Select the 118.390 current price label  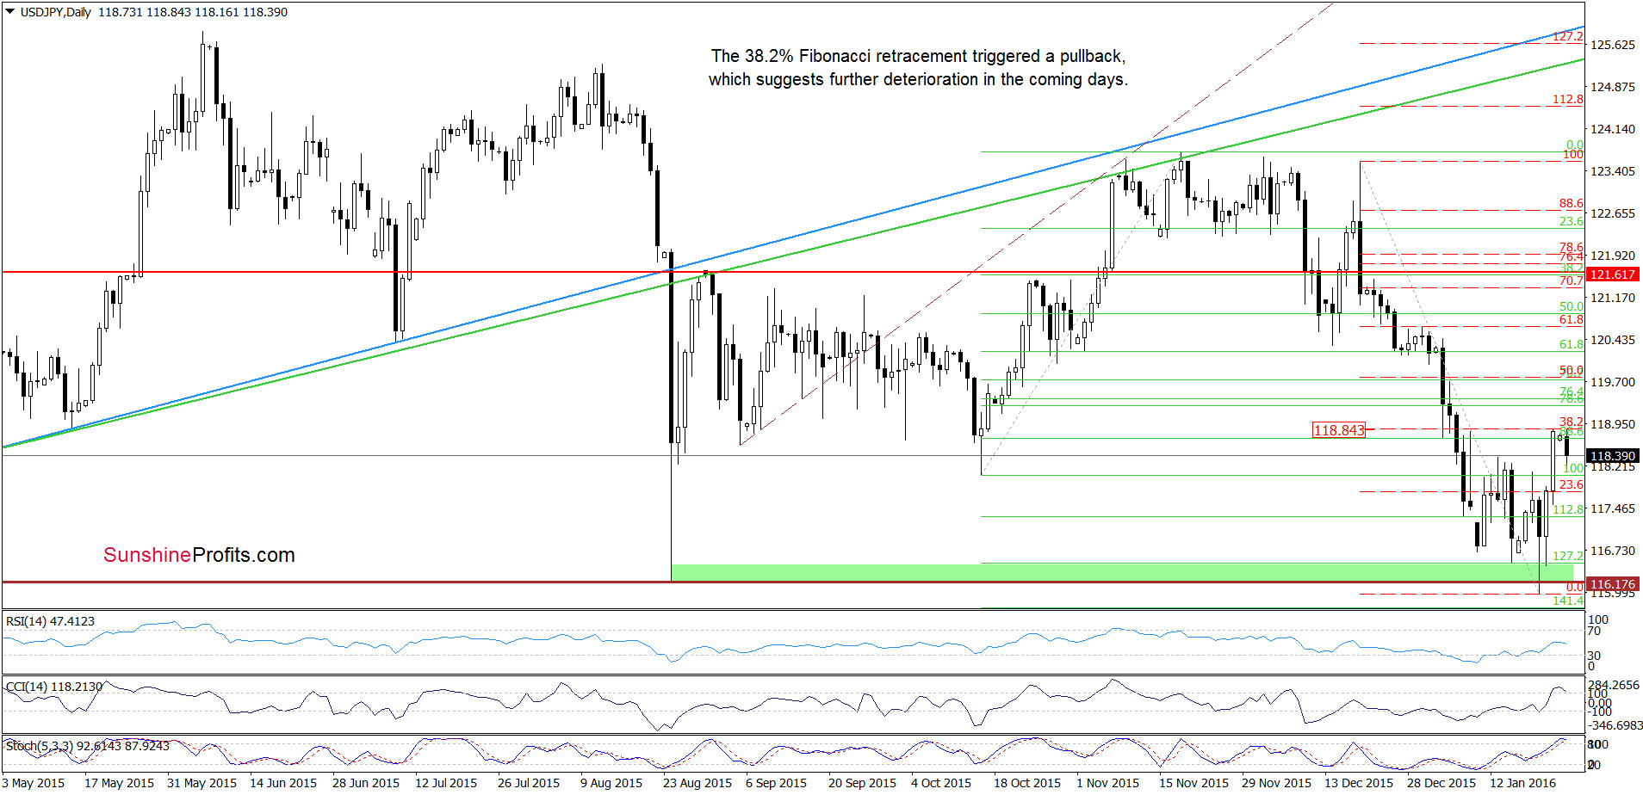(1613, 456)
